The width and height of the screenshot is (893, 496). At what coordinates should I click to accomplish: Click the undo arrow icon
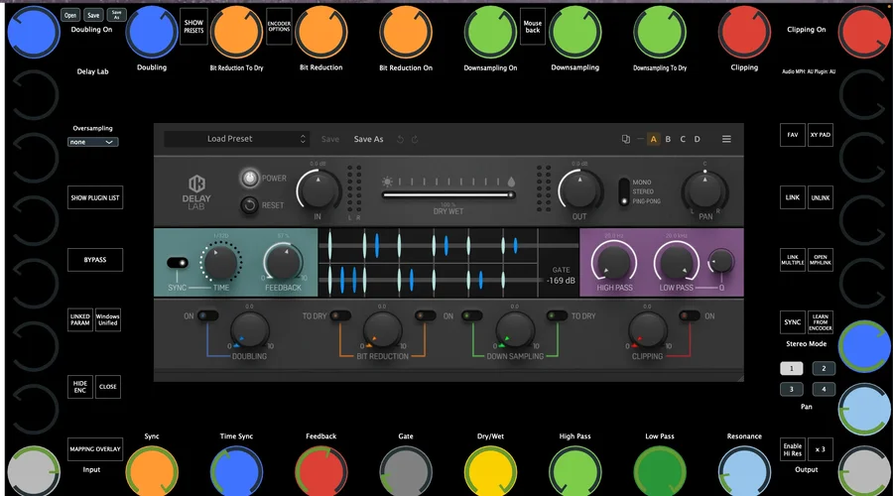[401, 139]
